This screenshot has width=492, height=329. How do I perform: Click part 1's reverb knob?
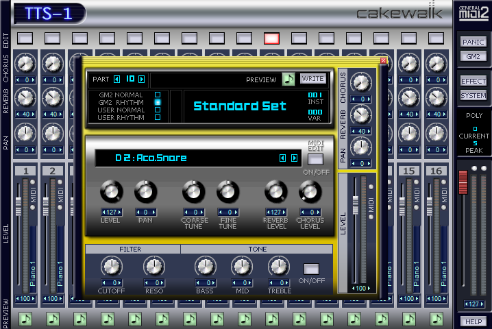pos(25,98)
